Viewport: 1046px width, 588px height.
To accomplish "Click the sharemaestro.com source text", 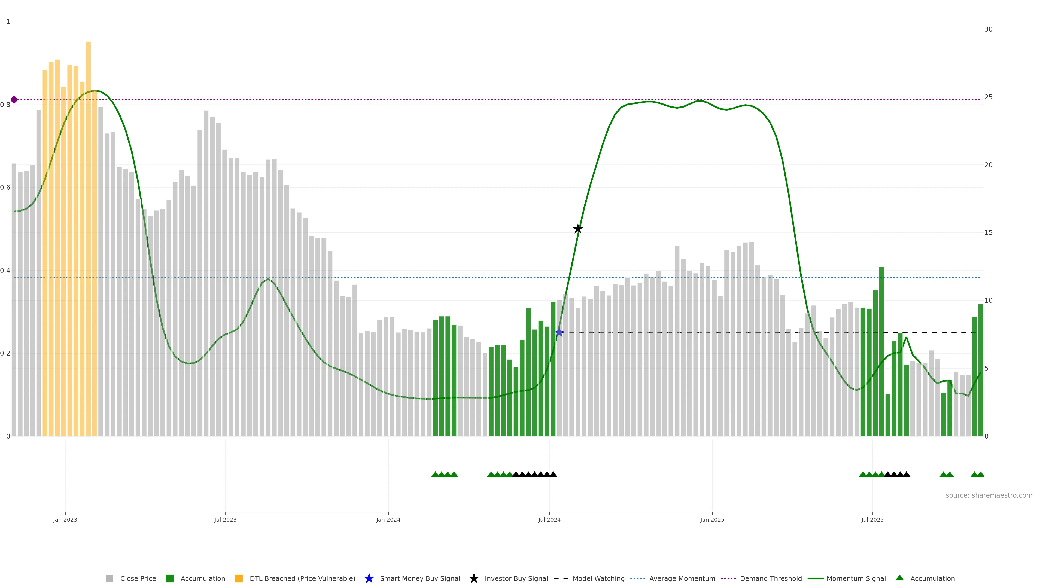I will coord(989,495).
